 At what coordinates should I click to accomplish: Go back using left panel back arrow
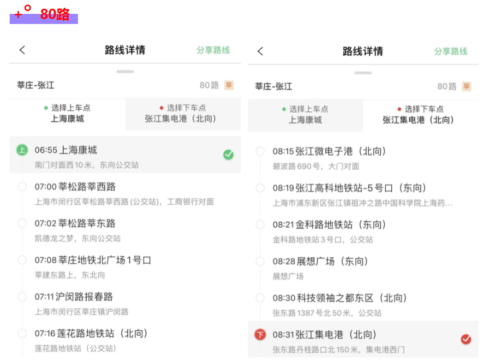[x=22, y=50]
